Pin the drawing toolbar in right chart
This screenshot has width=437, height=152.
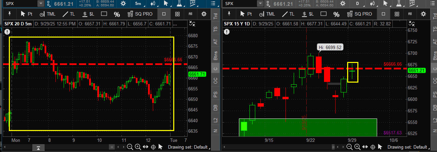click(x=229, y=14)
